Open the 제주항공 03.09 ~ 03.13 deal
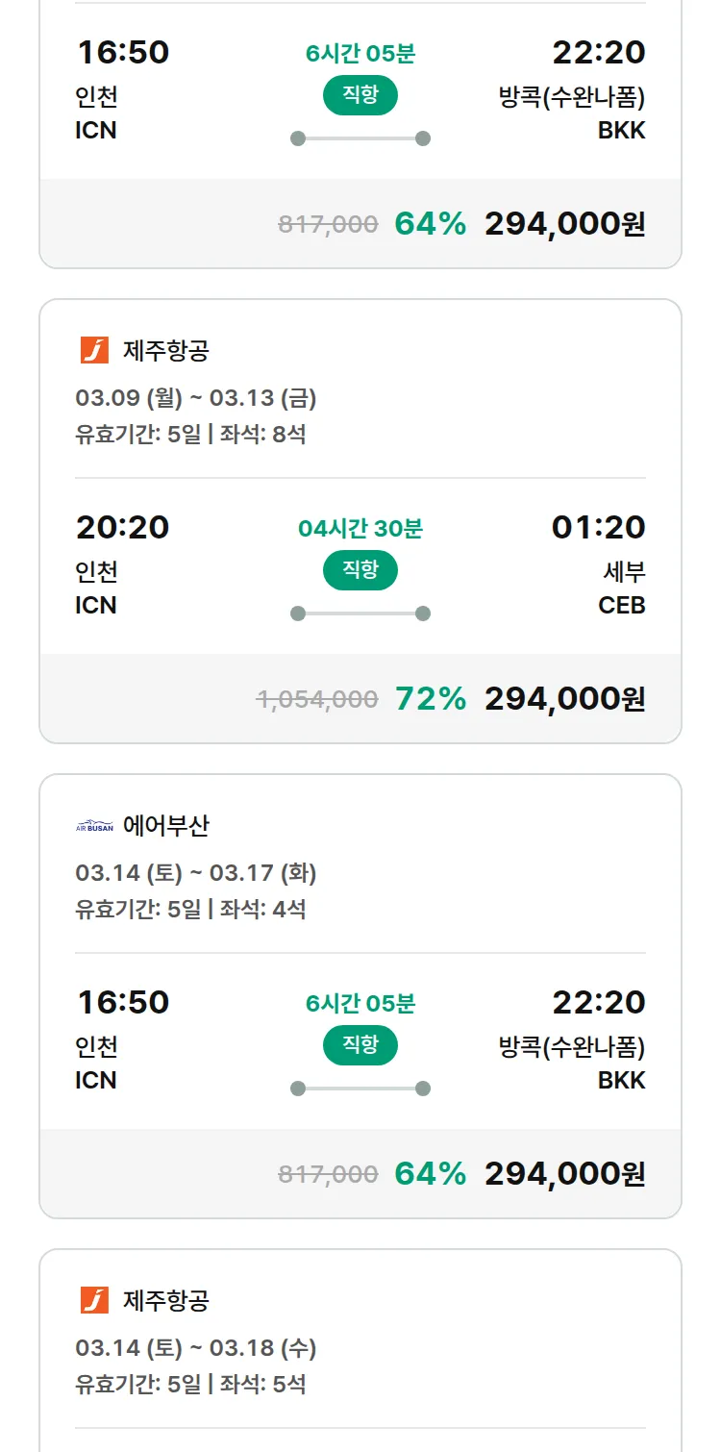Viewport: 721px width, 1452px height. click(x=196, y=397)
